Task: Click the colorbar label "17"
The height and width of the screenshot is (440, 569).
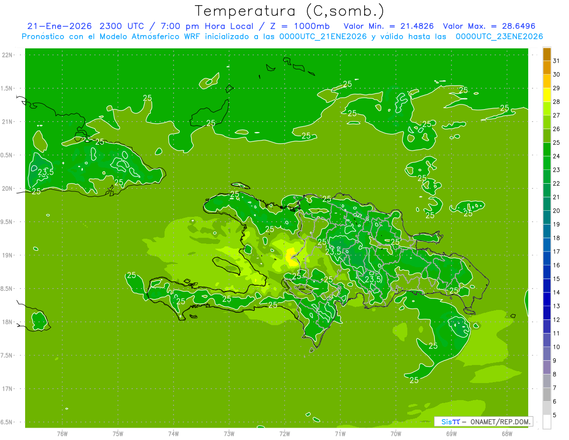Action: [x=556, y=252]
